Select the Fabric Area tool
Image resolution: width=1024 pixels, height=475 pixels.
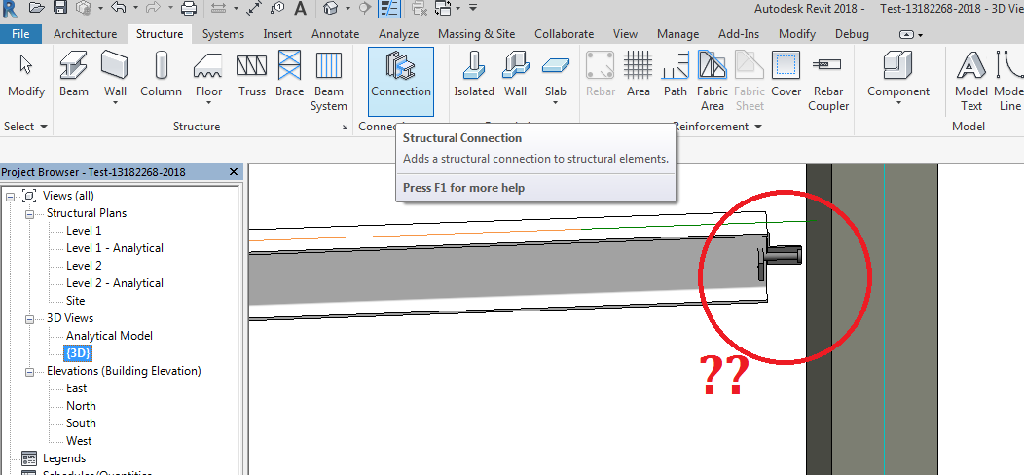pos(713,82)
